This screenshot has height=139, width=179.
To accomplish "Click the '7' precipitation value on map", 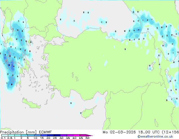I will click(x=139, y=30).
